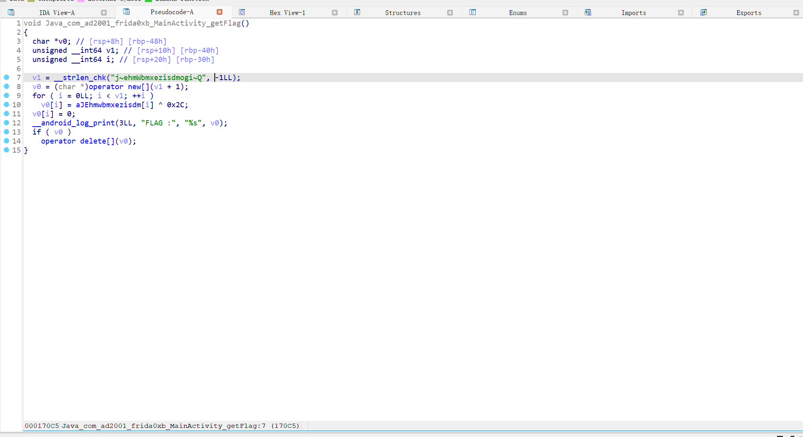The height and width of the screenshot is (437, 803).
Task: Close the Exports tab
Action: [796, 13]
